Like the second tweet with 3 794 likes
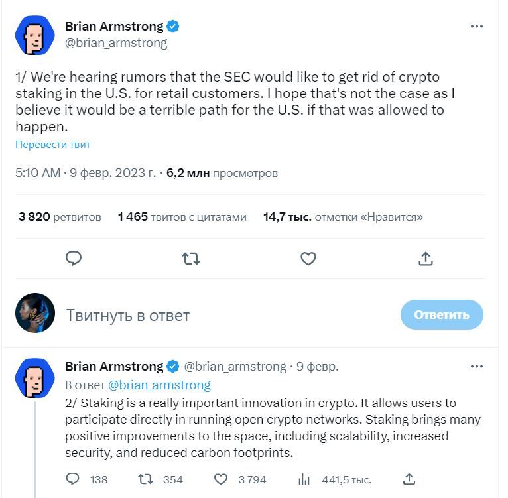The image size is (508, 498). click(222, 479)
